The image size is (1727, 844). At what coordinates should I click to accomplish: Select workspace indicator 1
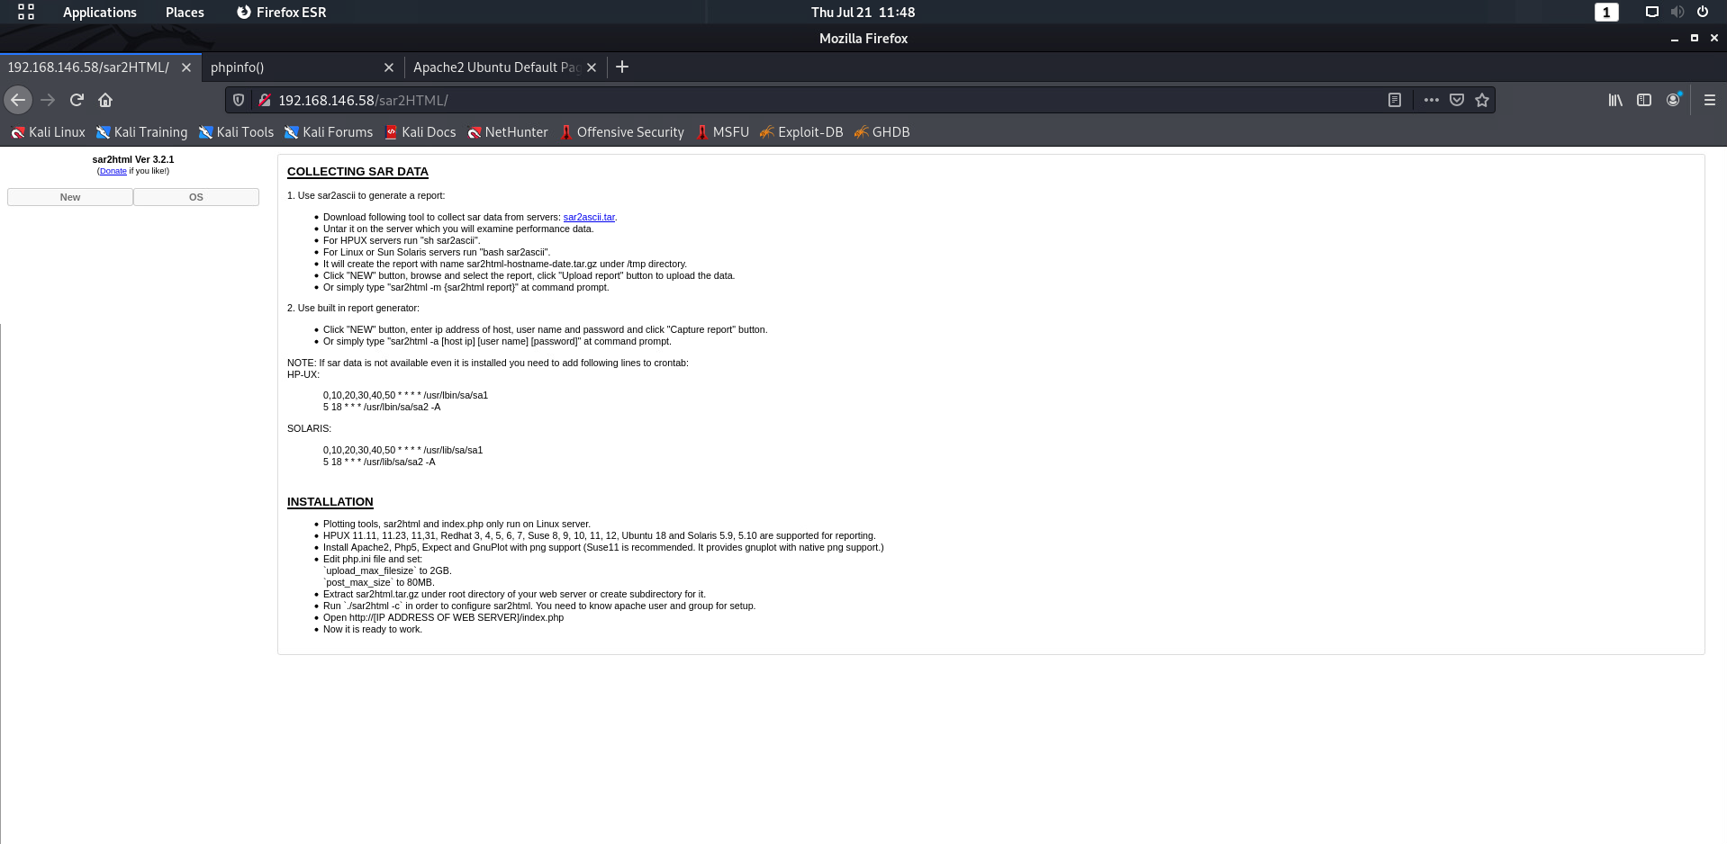pyautogui.click(x=1606, y=12)
